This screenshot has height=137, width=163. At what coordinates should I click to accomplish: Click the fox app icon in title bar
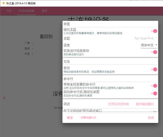pyautogui.click(x=4, y=3)
